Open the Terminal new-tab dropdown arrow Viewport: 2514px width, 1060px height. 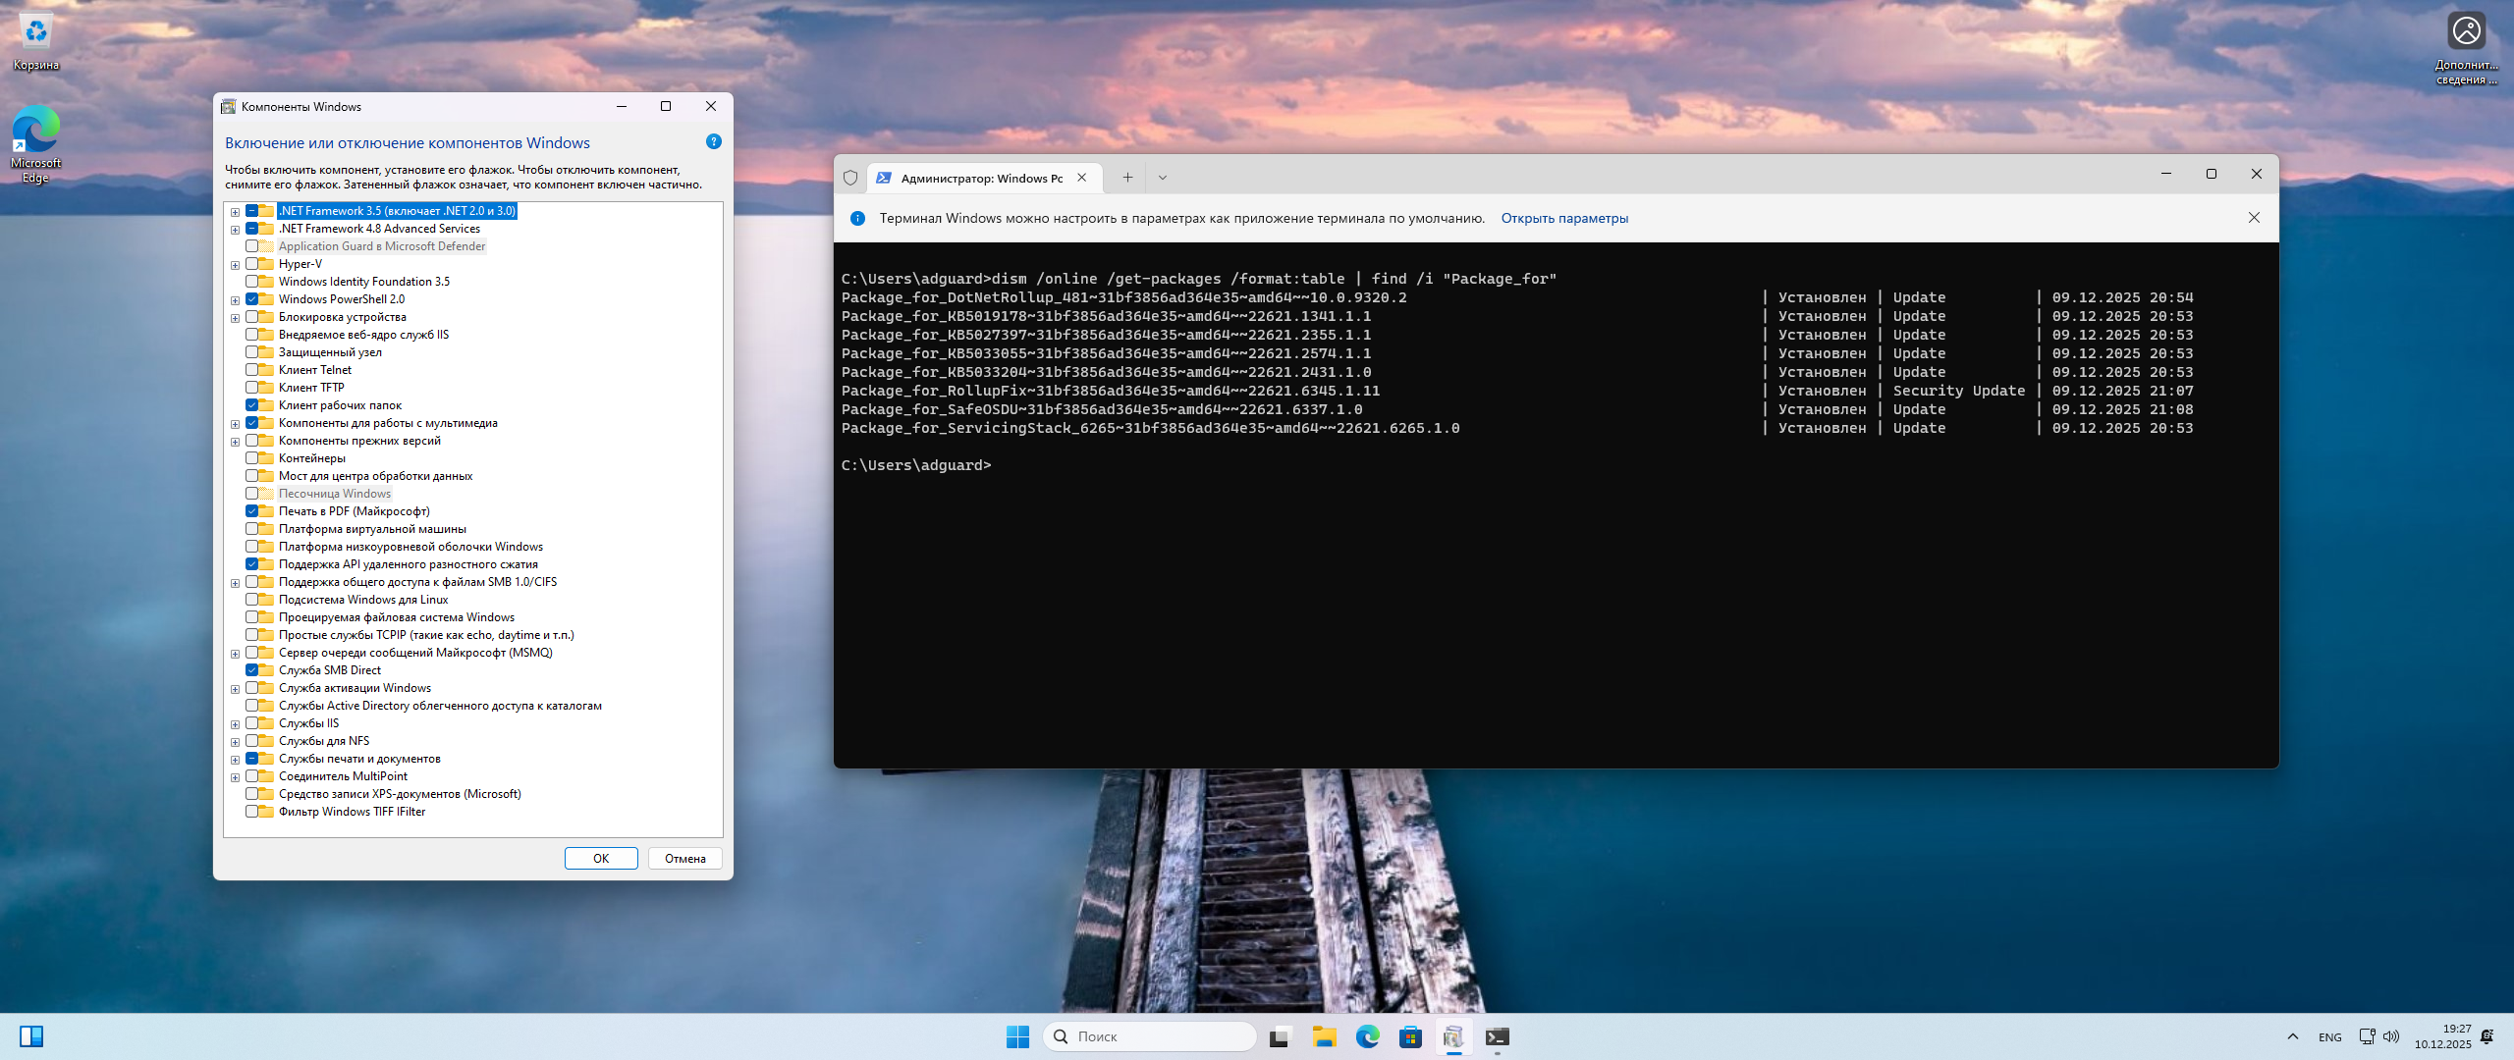click(x=1162, y=178)
